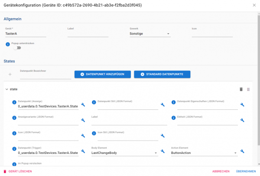Click the Icon field under Allgemein
This screenshot has width=260, height=176.
[212, 34]
